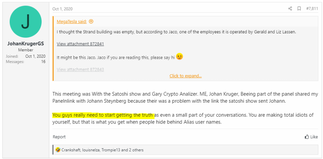Bookmark this post
The height and width of the screenshot is (159, 323).
coord(299,9)
